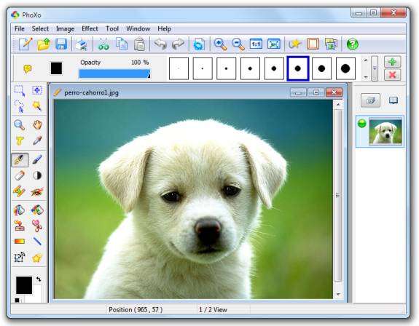Toggle layer visibility green indicator

[x=361, y=124]
